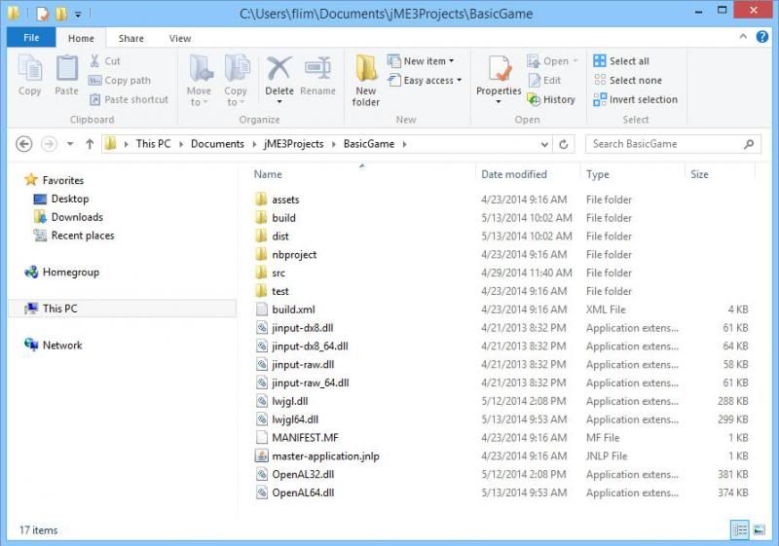Choose Paste shortcut in the ribbon
The width and height of the screenshot is (779, 546).
[x=130, y=100]
